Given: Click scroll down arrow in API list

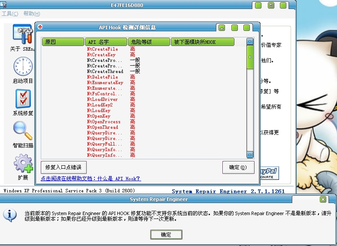Looking at the screenshot, I should pyautogui.click(x=250, y=155).
